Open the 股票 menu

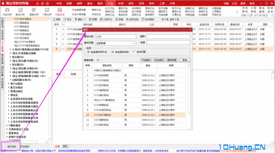[x=69, y=3]
